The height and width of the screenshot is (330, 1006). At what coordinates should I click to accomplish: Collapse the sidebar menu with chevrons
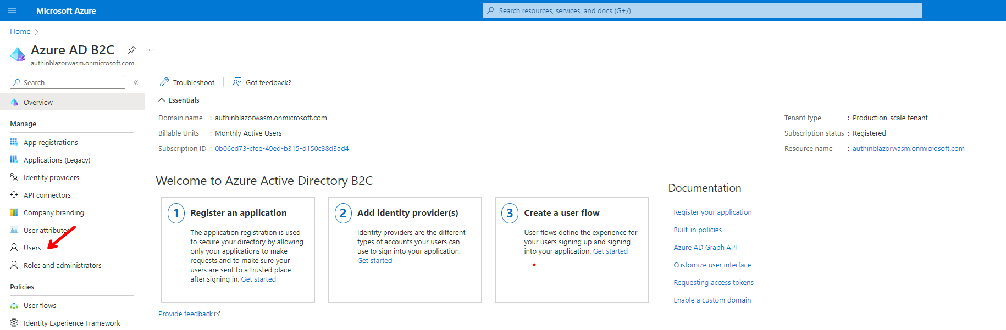coord(136,82)
